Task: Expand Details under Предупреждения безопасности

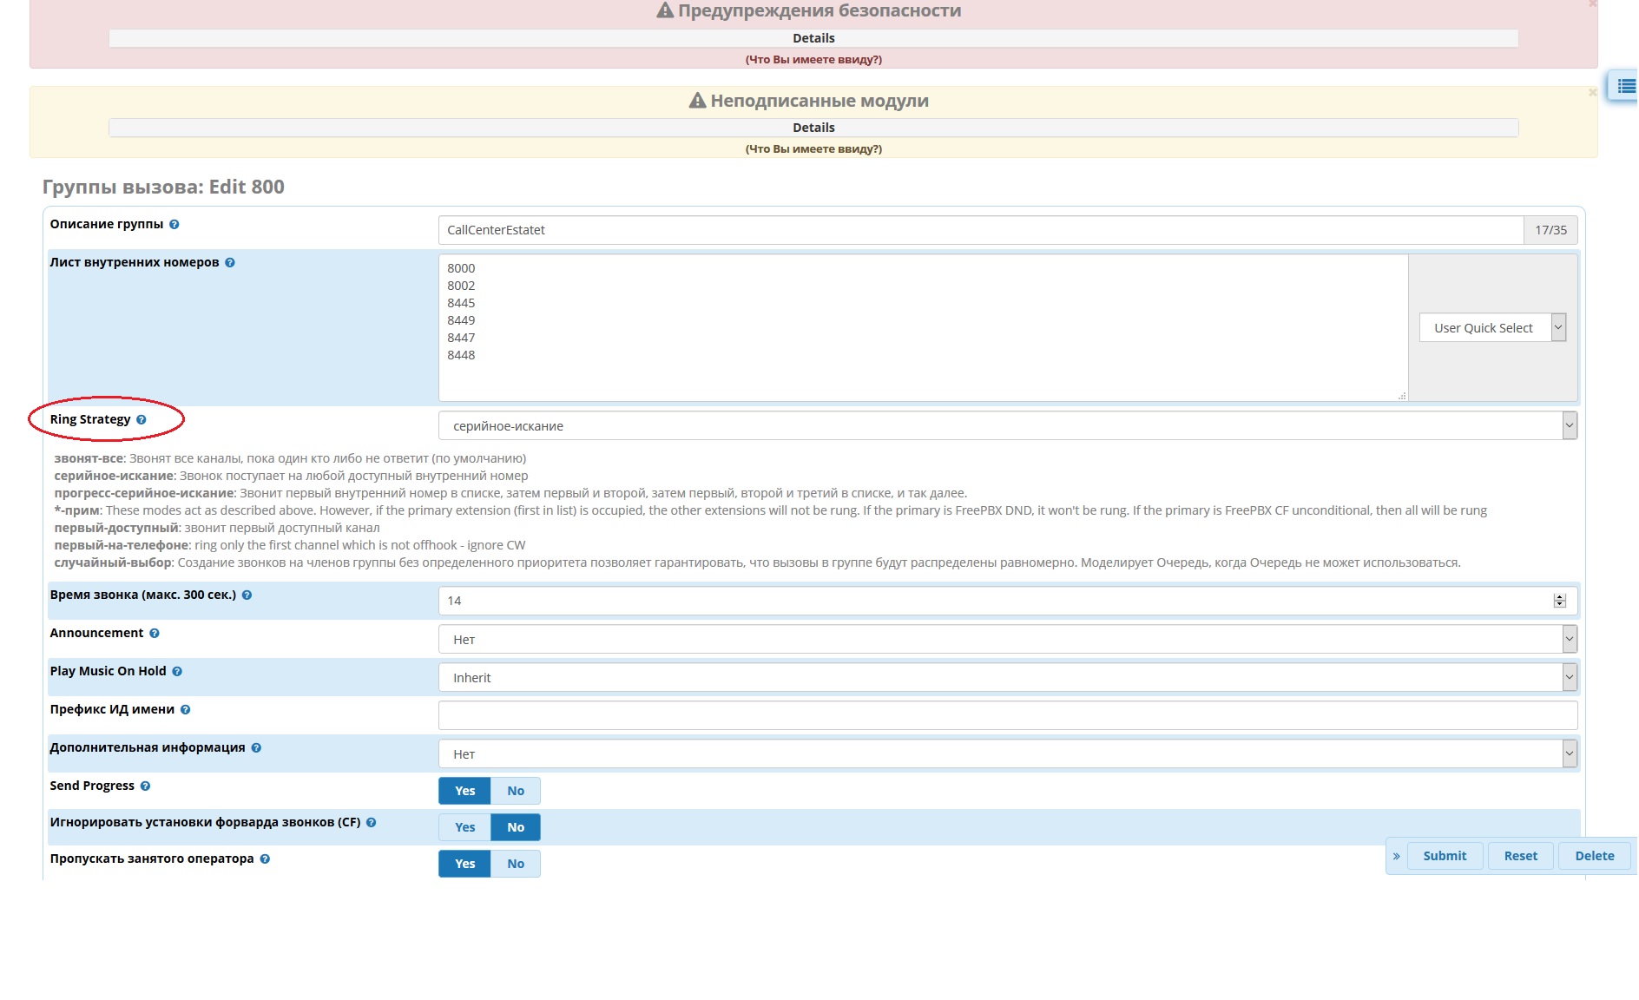Action: click(x=813, y=38)
